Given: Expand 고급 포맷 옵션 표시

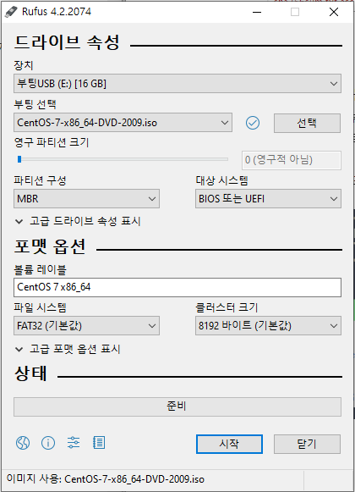Looking at the screenshot, I should tap(68, 349).
